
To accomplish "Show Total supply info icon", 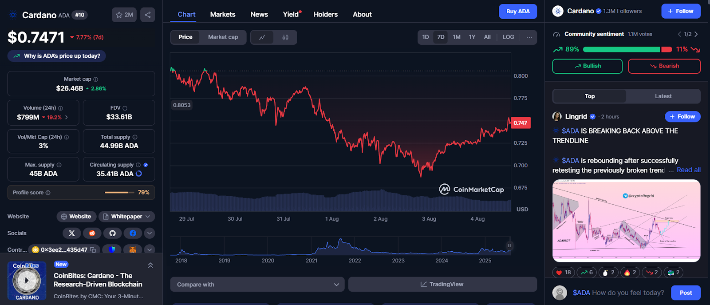I will 135,137.
